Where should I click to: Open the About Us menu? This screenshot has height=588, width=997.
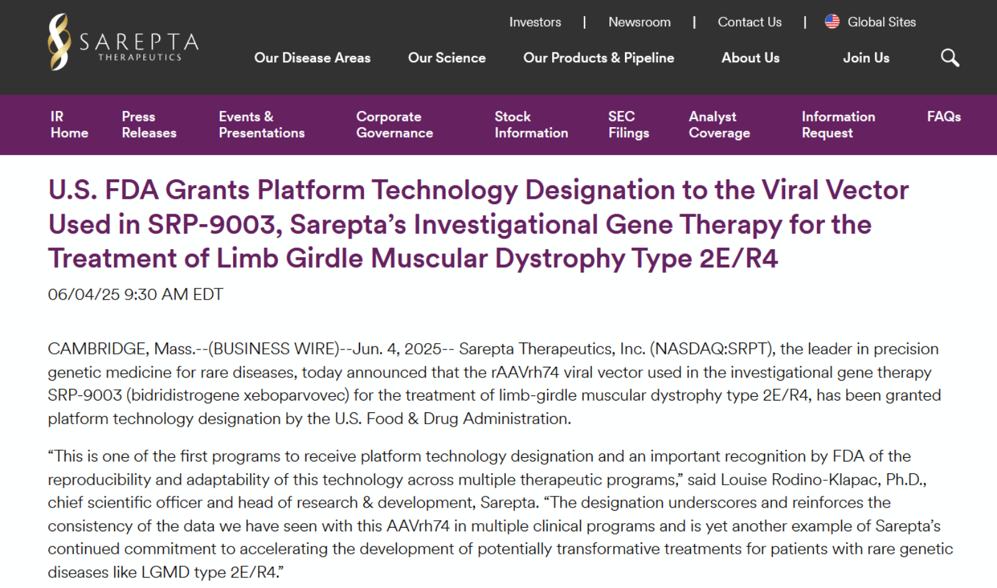click(x=750, y=58)
